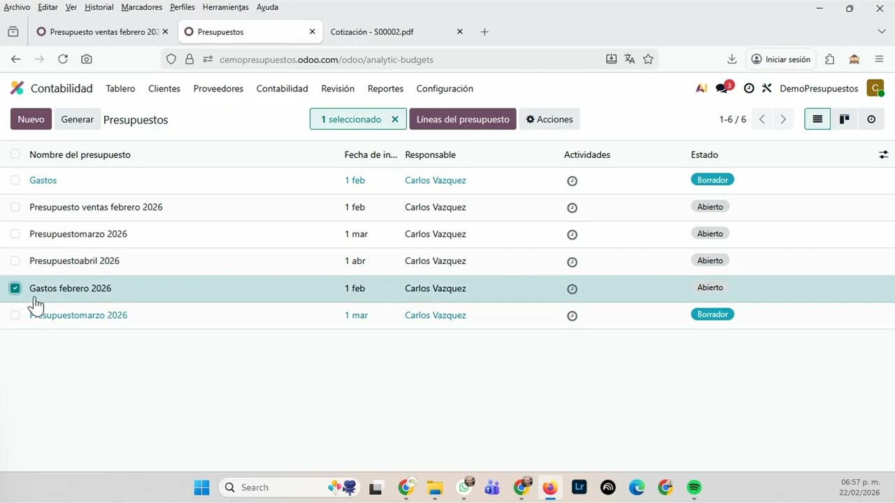
Task: Expand the Proveedores menu
Action: pyautogui.click(x=218, y=89)
